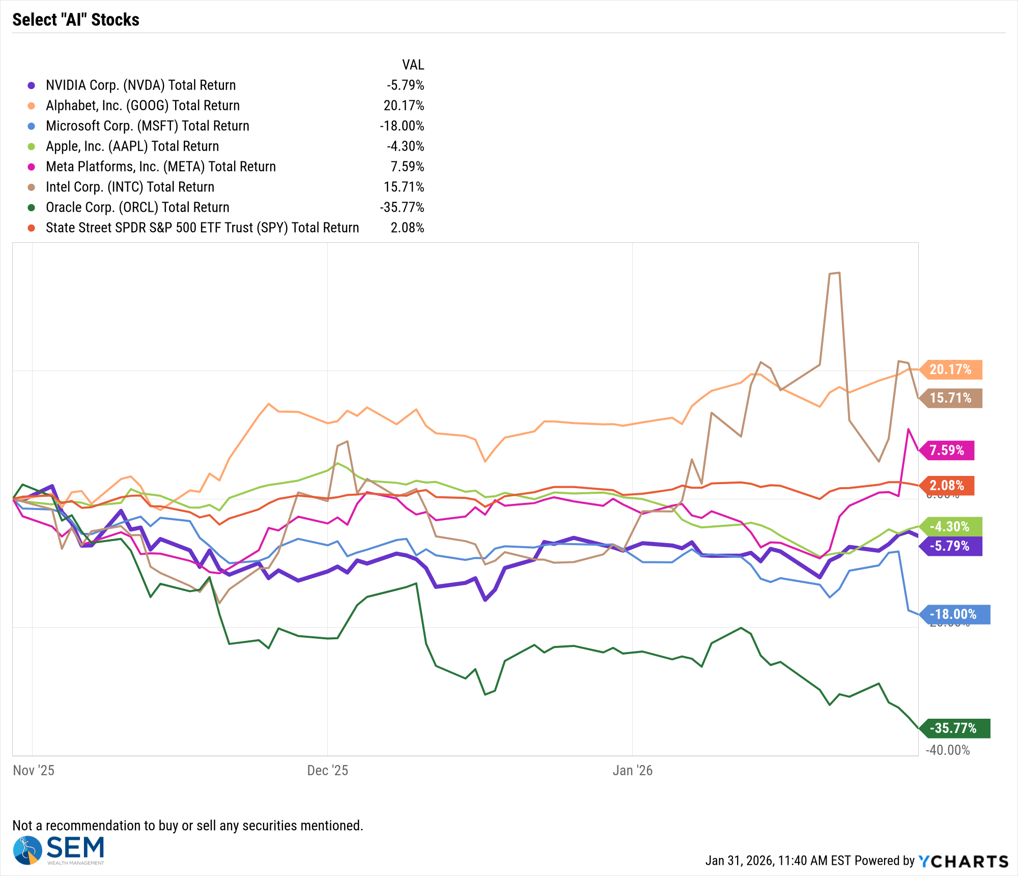Image resolution: width=1018 pixels, height=876 pixels.
Task: Click the blue Microsoft legend dot
Action: (x=32, y=126)
